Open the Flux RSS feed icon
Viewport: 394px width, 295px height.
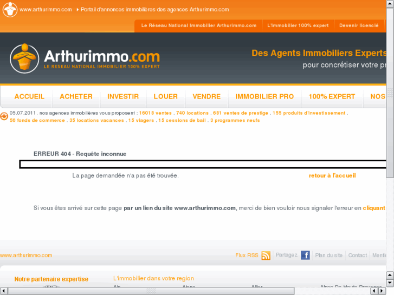coord(266,255)
